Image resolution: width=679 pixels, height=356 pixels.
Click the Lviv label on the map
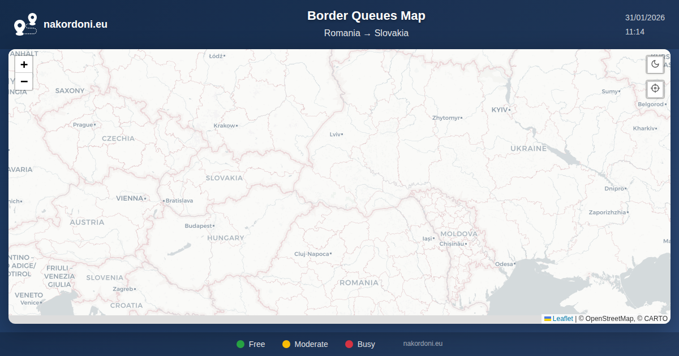(336, 134)
